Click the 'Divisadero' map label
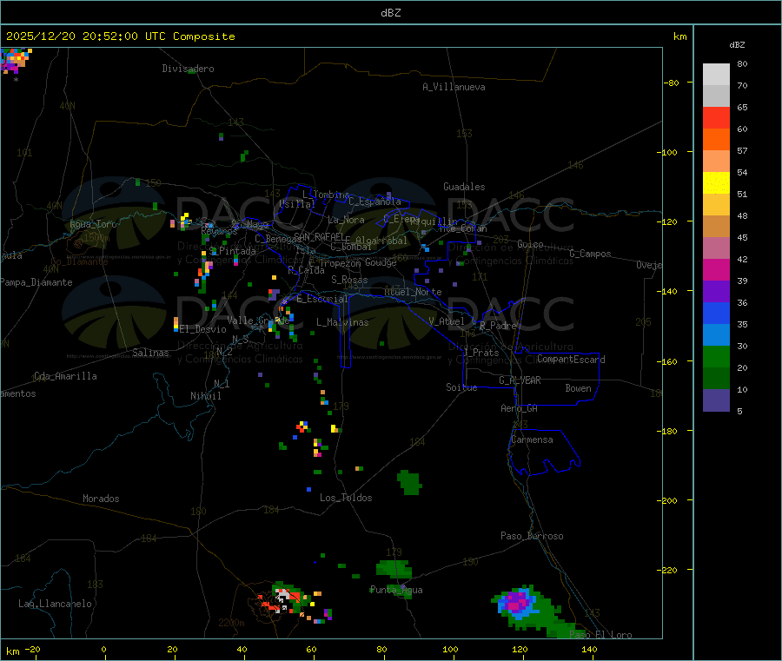The width and height of the screenshot is (782, 661). (x=188, y=69)
